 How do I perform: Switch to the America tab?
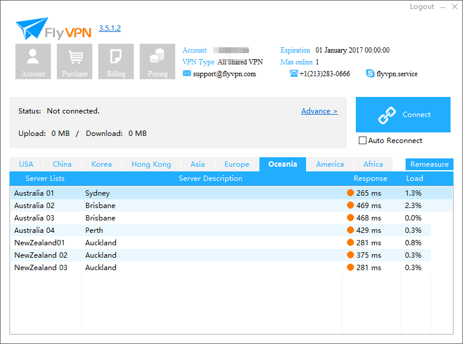[x=330, y=164]
